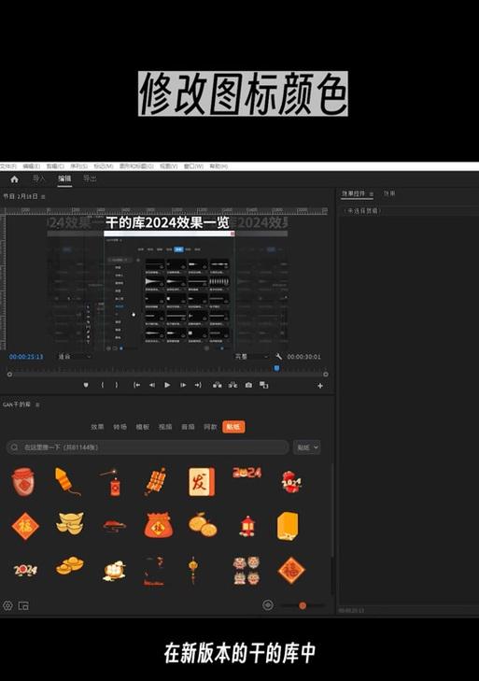The width and height of the screenshot is (479, 681).
Task: Open the Comparison View button
Action: 263,385
